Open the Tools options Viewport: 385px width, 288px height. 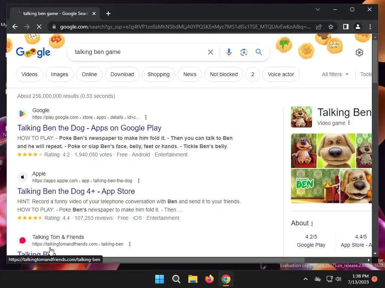[x=366, y=74]
